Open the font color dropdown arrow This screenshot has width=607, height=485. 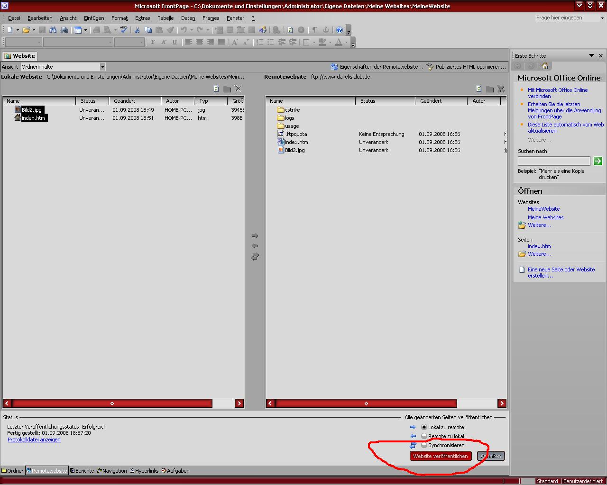pyautogui.click(x=346, y=42)
